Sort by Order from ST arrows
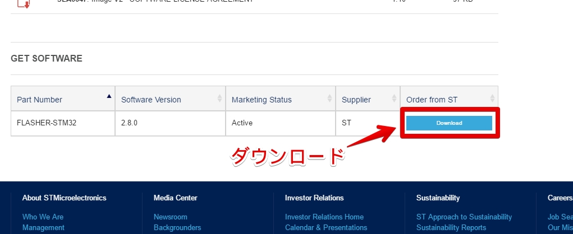 492,98
